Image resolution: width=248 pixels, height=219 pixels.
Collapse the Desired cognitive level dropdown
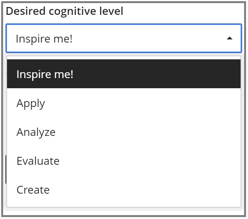click(x=230, y=38)
